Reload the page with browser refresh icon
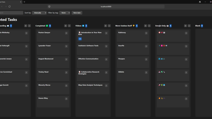This screenshot has height=119, width=212. point(10,6)
